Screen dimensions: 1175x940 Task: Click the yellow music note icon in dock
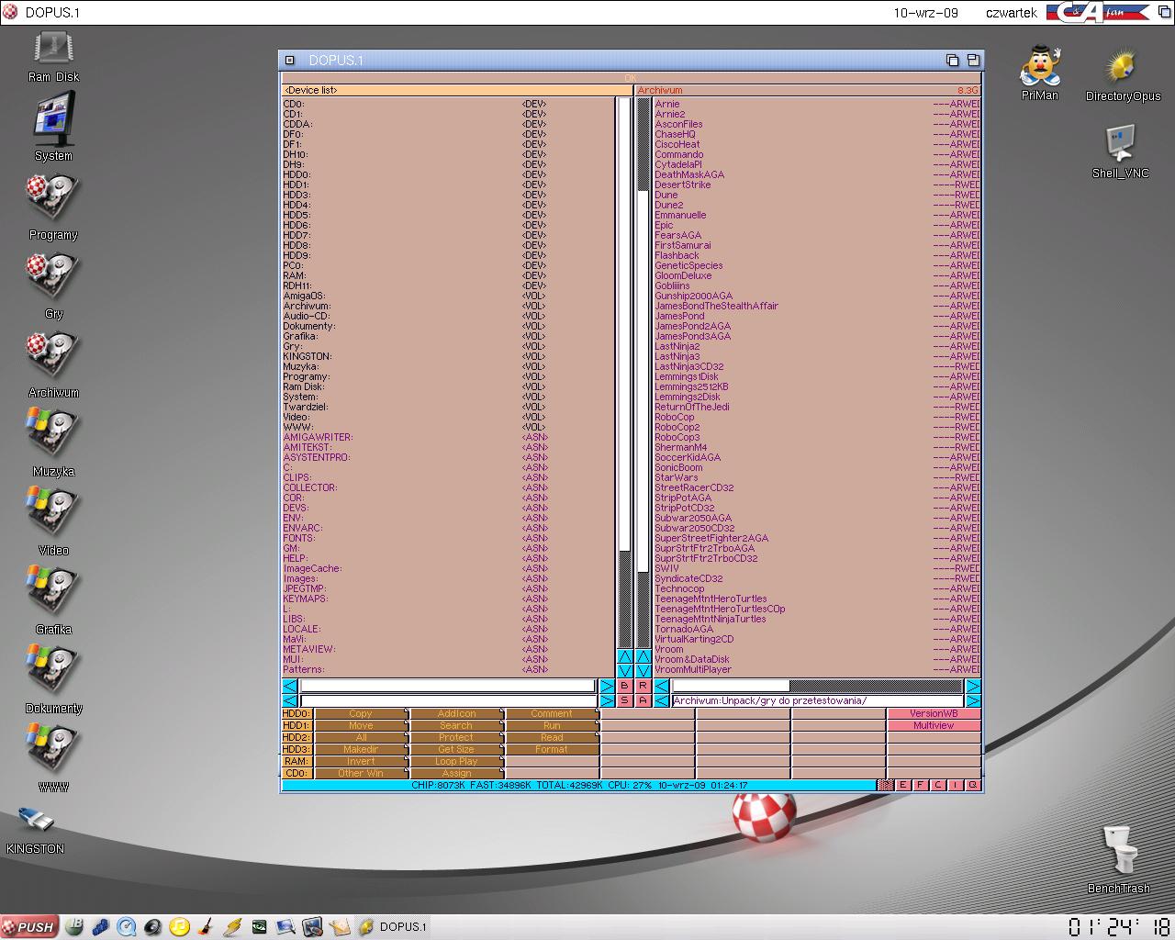click(180, 927)
